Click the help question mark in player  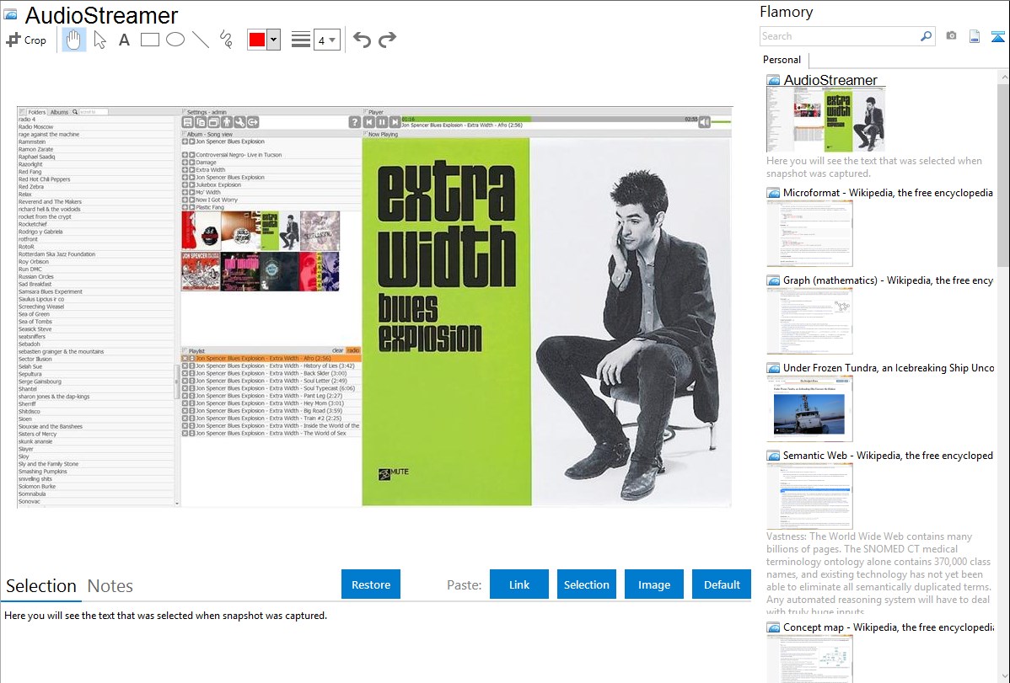354,121
